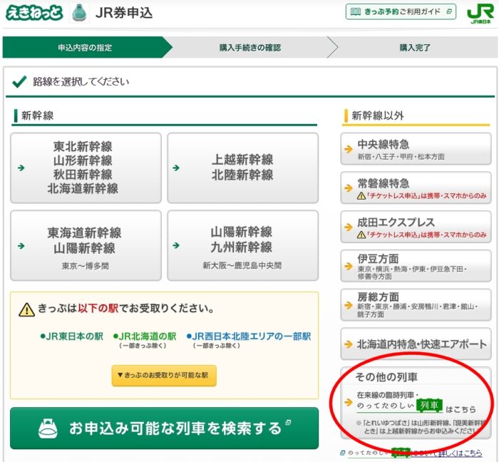This screenshot has height=462, width=499.
Task: Open JR西日本北陸エリアの一部駅 link
Action: [x=249, y=337]
